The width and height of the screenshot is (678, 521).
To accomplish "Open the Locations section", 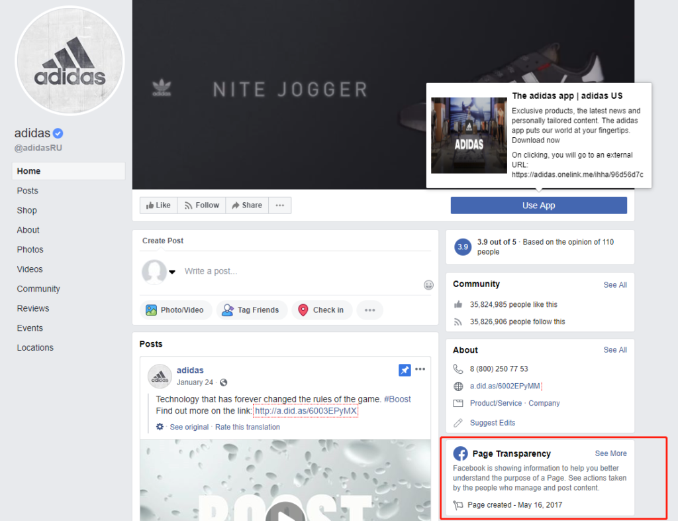I will coord(35,347).
